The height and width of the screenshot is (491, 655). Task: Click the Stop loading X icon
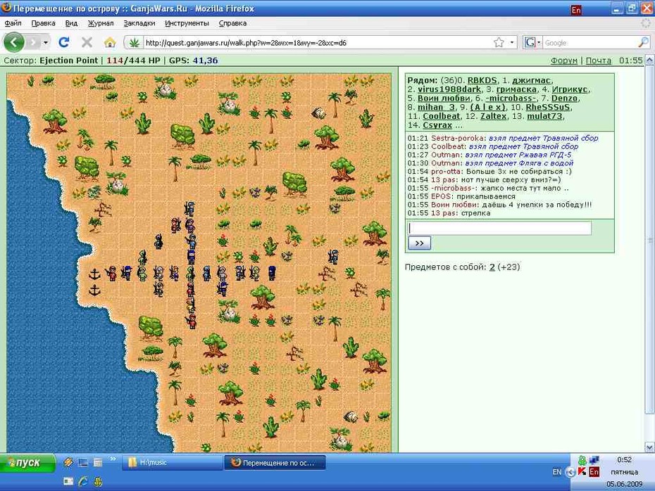87,42
